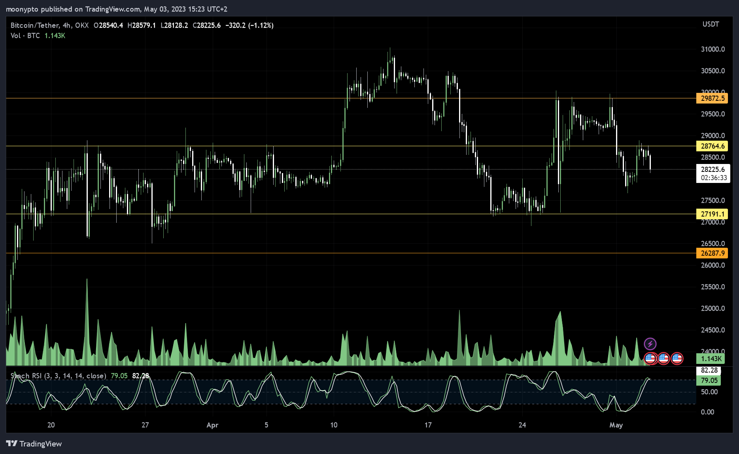Click the open value O28540.4
Viewport: 739px width, 454px height.
tap(108, 25)
